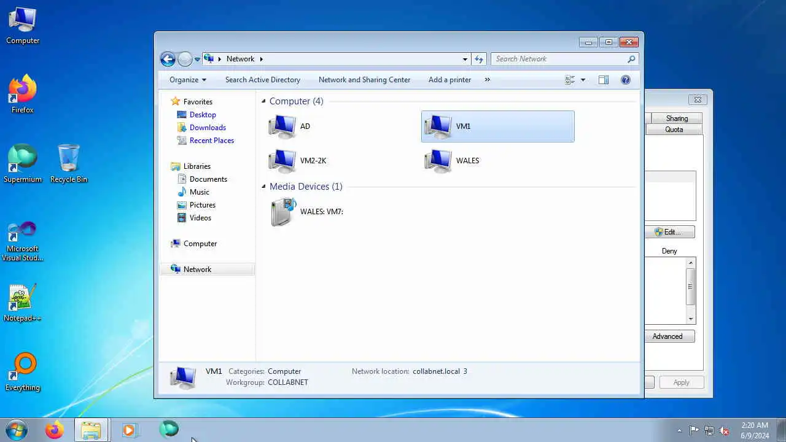Image resolution: width=786 pixels, height=442 pixels.
Task: Click the network tray icon
Action: click(709, 430)
